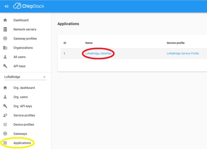207x149 pixels.
Task: Open the Org. dashboard page
Action: click(24, 88)
